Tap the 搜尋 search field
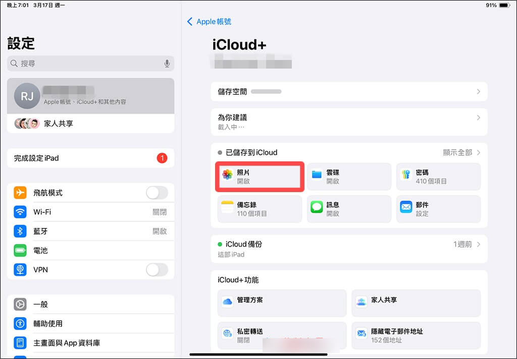This screenshot has height=359, width=517. point(91,63)
